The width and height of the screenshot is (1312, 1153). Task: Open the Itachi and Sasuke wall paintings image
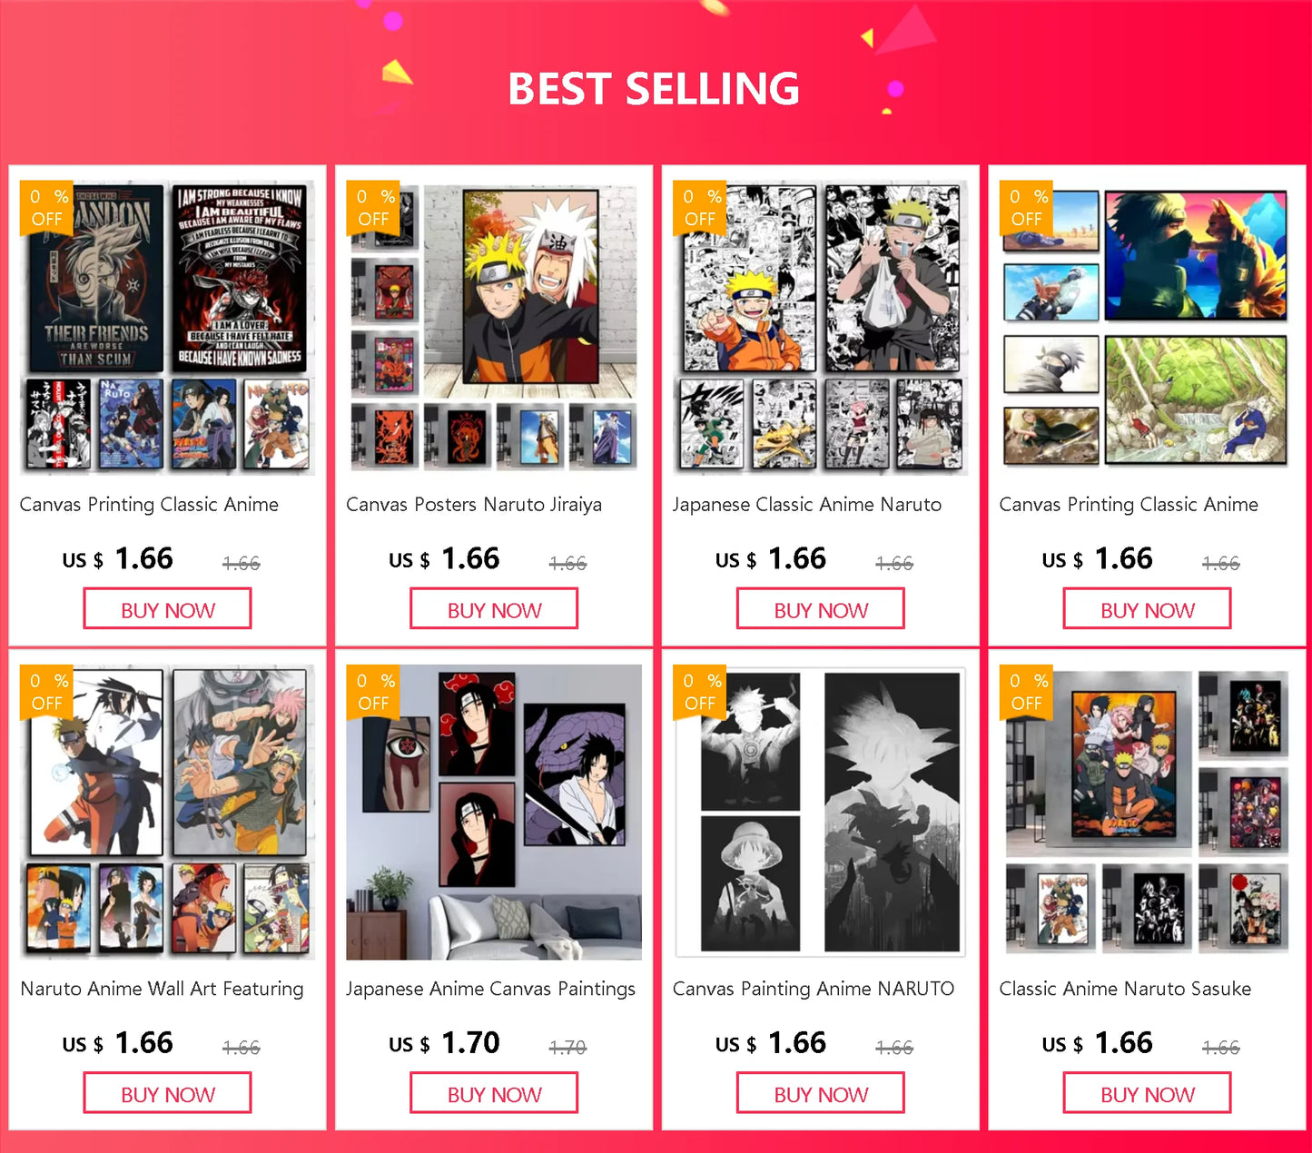494,812
